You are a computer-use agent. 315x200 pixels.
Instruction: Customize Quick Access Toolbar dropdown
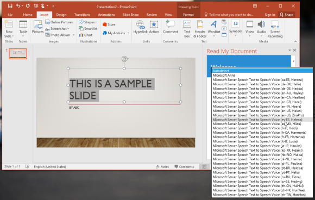click(53, 7)
